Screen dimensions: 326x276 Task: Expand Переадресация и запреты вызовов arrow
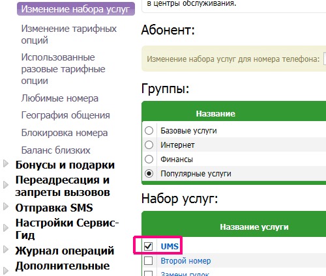point(6,185)
